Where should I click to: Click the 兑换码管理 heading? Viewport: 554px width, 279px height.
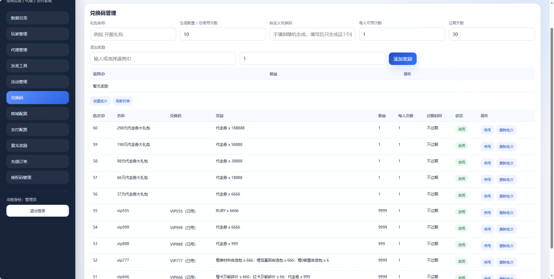coord(103,14)
